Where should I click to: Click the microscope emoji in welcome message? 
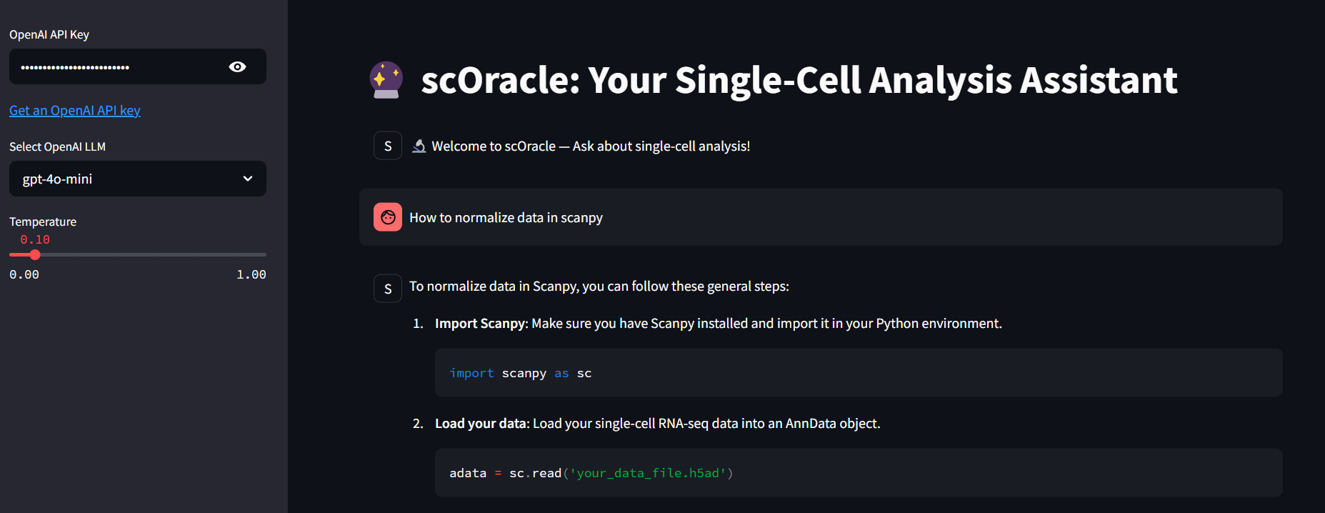(x=419, y=146)
